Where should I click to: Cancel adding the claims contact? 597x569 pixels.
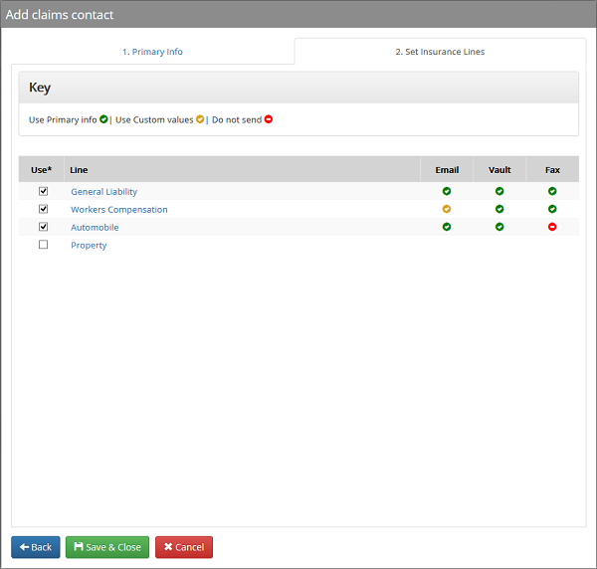click(183, 547)
